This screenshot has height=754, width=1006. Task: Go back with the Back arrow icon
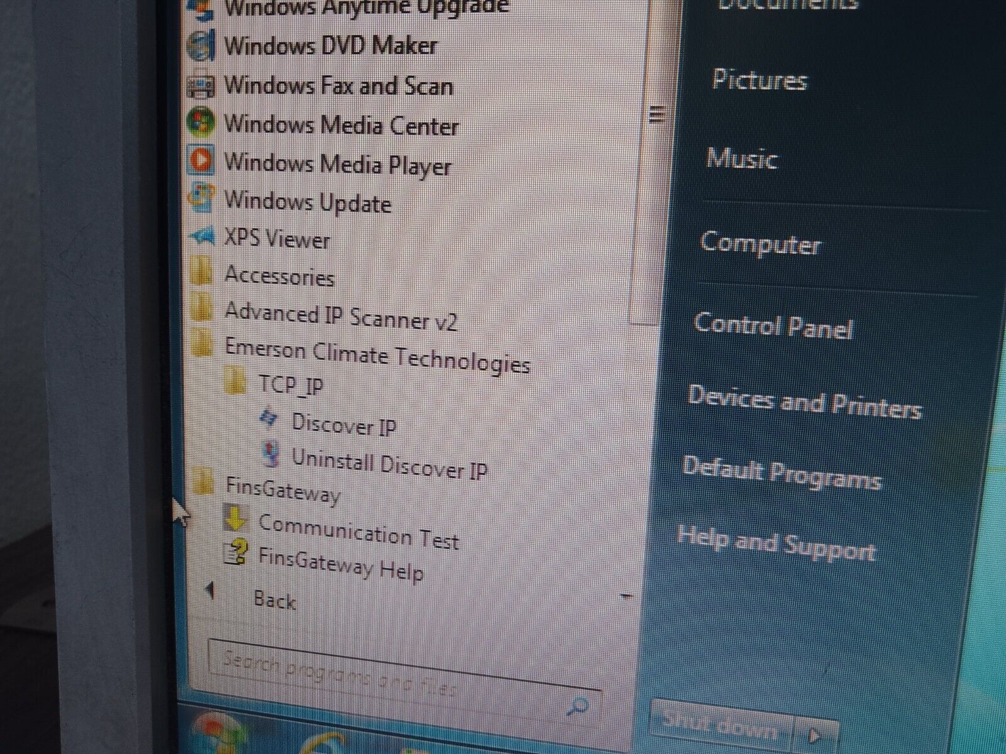click(x=211, y=591)
